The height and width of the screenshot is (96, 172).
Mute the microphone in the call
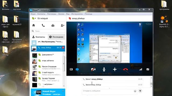tap(104, 69)
